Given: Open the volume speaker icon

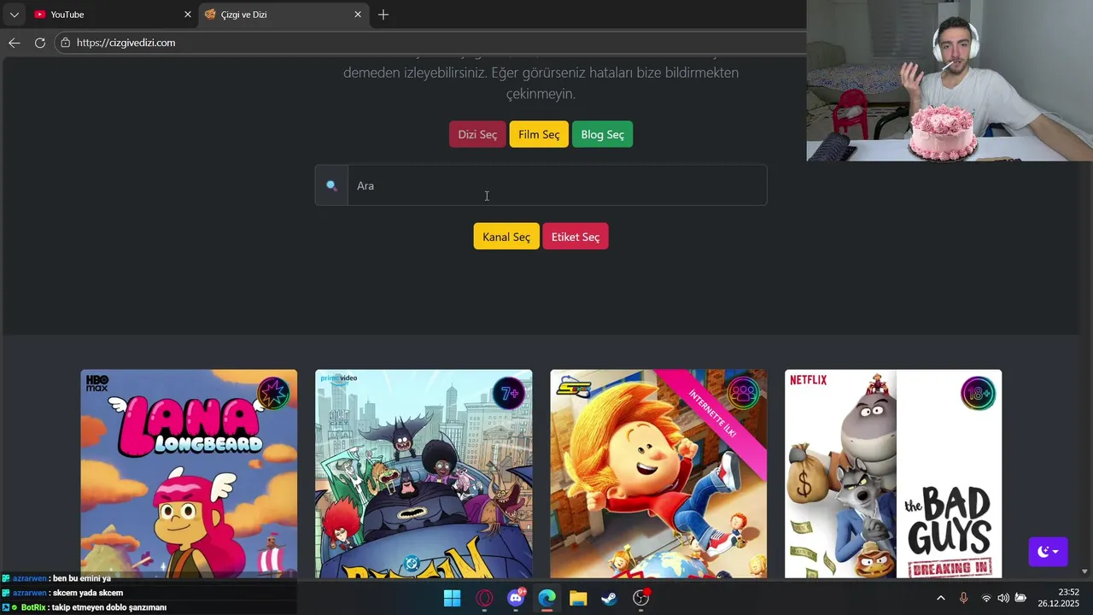Looking at the screenshot, I should [1003, 598].
